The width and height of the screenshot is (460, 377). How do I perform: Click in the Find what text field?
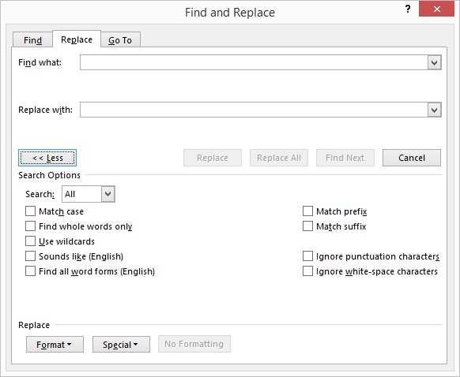[254, 62]
